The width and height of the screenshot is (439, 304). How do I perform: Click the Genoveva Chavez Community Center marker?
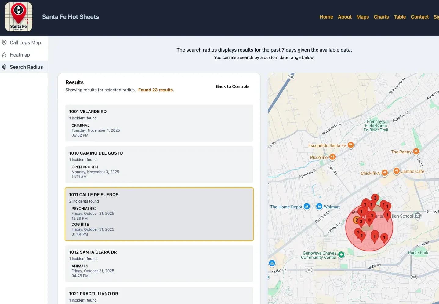(x=341, y=255)
